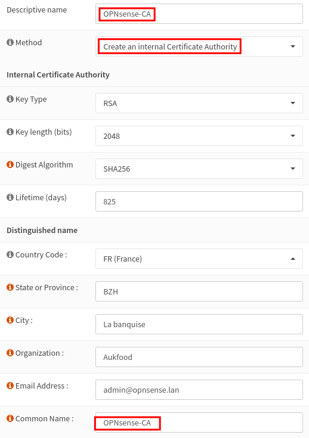Focus the Lifetime field containing 825
Image resolution: width=309 pixels, height=438 pixels.
[199, 201]
